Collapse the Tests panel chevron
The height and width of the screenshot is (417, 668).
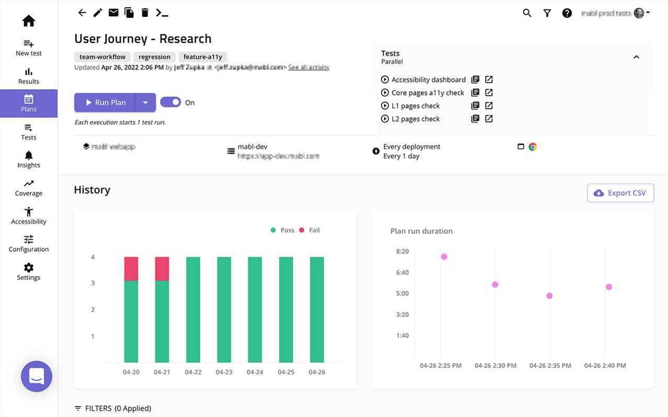click(x=636, y=57)
